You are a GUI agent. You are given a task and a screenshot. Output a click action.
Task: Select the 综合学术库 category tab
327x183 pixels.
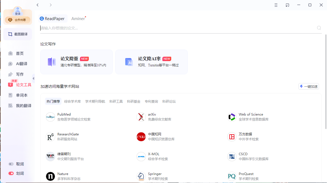click(x=73, y=102)
